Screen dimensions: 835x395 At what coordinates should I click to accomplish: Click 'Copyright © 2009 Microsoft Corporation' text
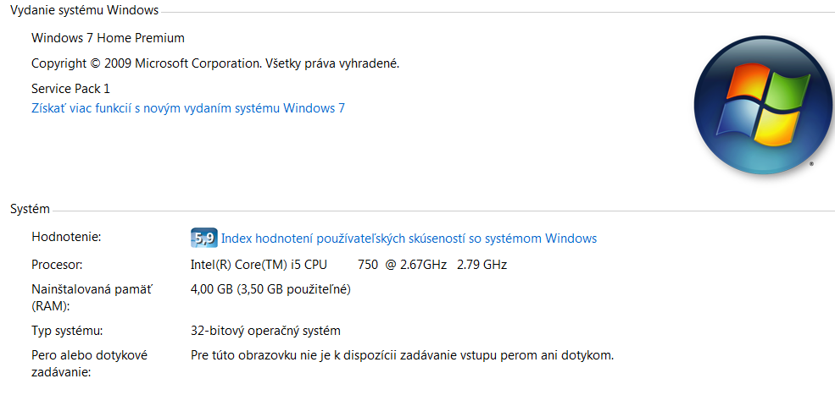coord(145,63)
